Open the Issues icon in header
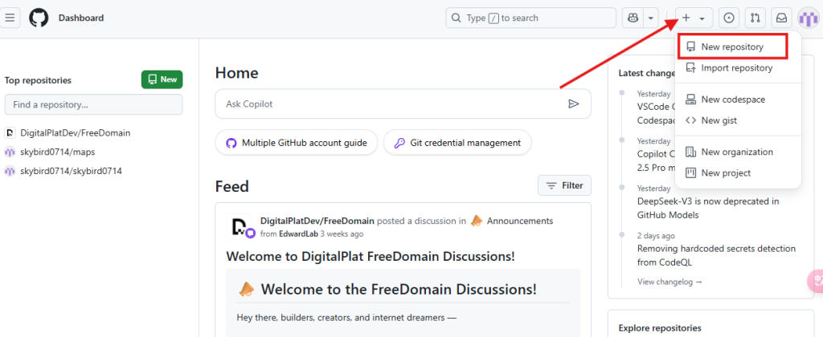This screenshot has width=823, height=337. [x=728, y=18]
